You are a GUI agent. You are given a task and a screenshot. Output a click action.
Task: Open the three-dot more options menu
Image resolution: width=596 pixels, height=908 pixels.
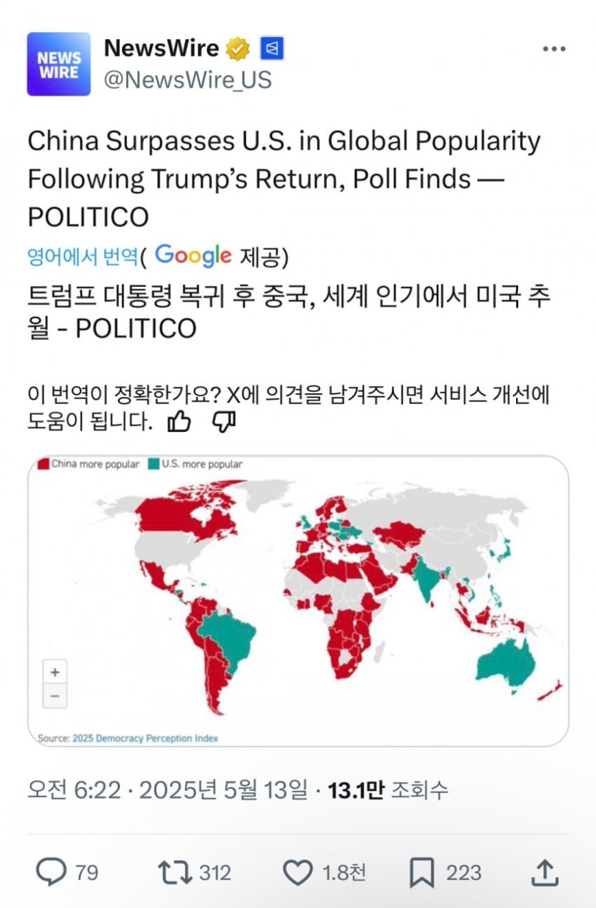coord(554,49)
